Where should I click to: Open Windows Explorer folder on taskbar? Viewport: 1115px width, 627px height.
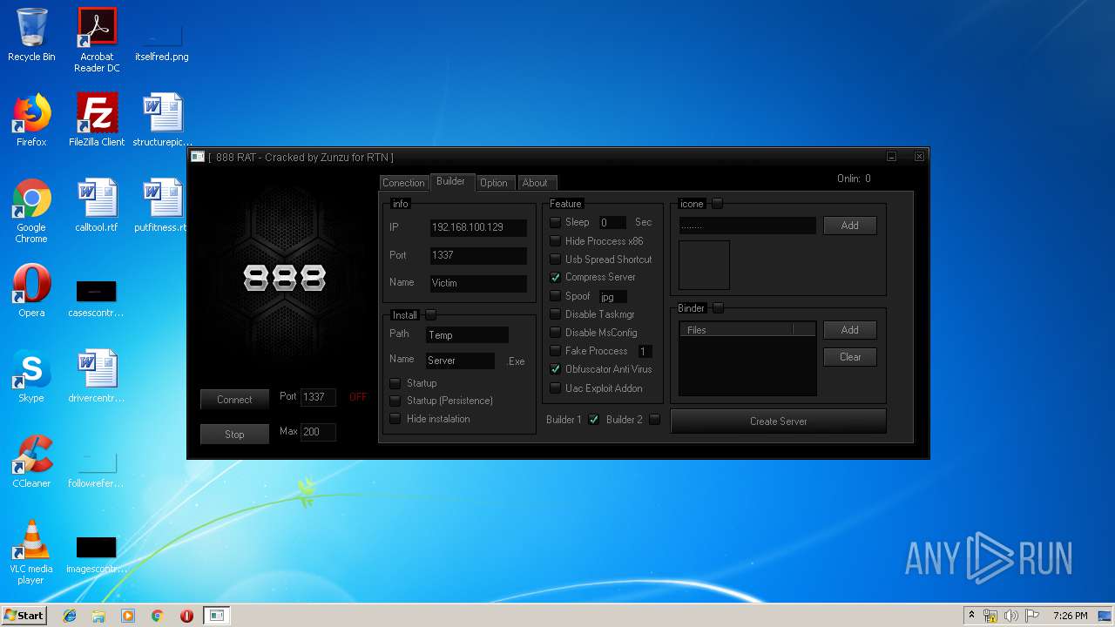click(x=98, y=616)
